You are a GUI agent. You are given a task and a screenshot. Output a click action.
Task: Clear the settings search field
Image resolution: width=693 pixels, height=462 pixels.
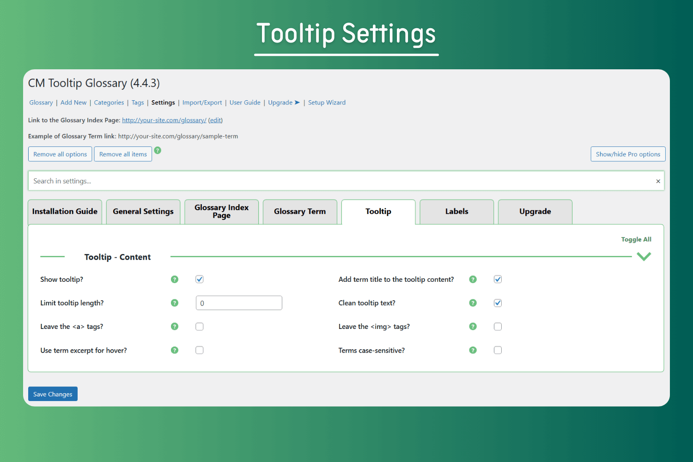click(658, 181)
